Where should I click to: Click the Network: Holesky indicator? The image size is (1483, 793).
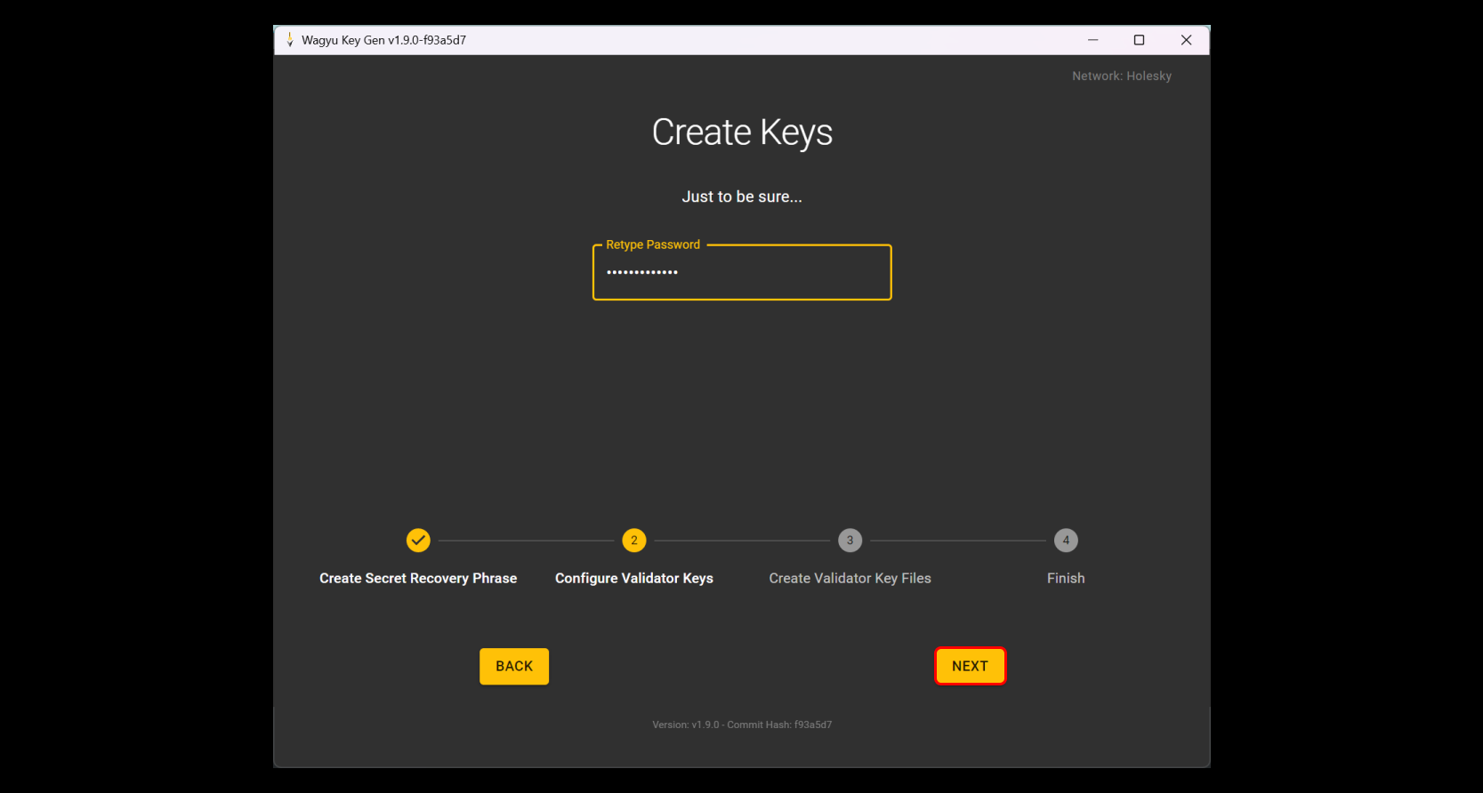(x=1122, y=76)
